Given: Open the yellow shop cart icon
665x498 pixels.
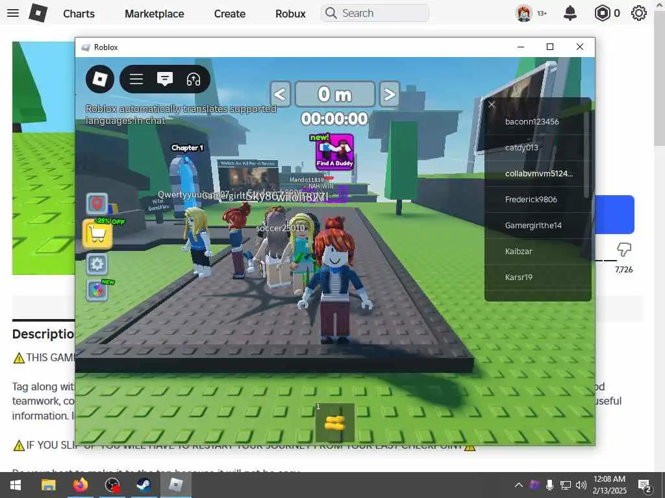Looking at the screenshot, I should [x=97, y=233].
